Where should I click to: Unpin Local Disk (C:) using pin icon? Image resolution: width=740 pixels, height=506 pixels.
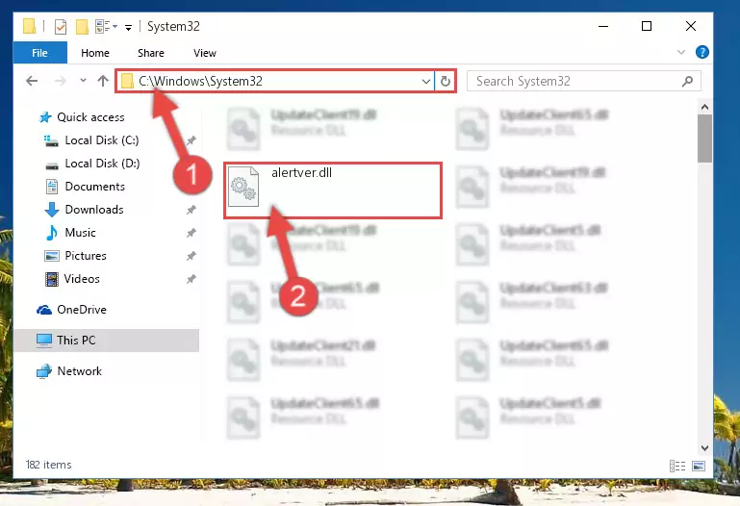(x=191, y=140)
